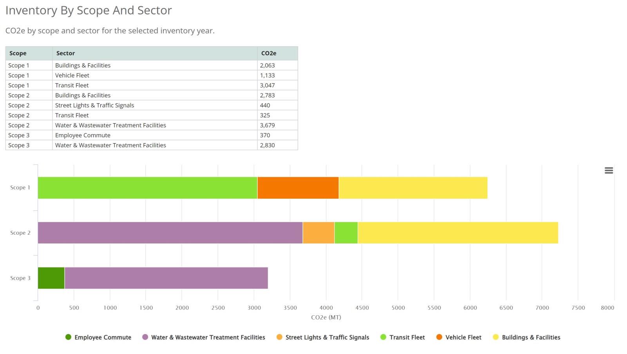Viewport: 627px width, 354px height.
Task: Select Scope 1 Transit Fleet green bar segment
Action: pos(148,188)
